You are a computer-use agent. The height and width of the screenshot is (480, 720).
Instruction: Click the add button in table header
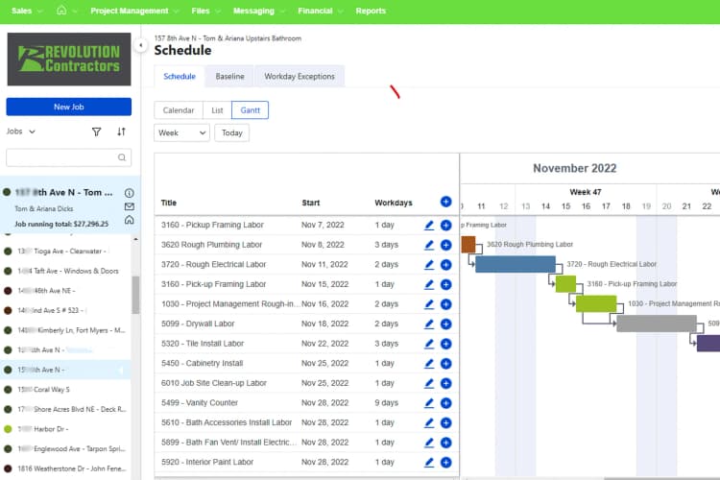(445, 202)
